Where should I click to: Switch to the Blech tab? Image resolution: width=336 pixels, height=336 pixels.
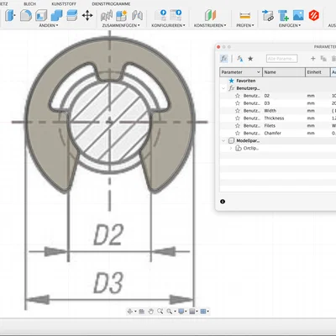(30, 4)
